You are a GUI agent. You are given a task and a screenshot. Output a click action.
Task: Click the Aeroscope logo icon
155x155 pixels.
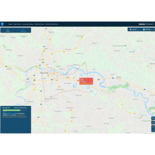[2, 24]
